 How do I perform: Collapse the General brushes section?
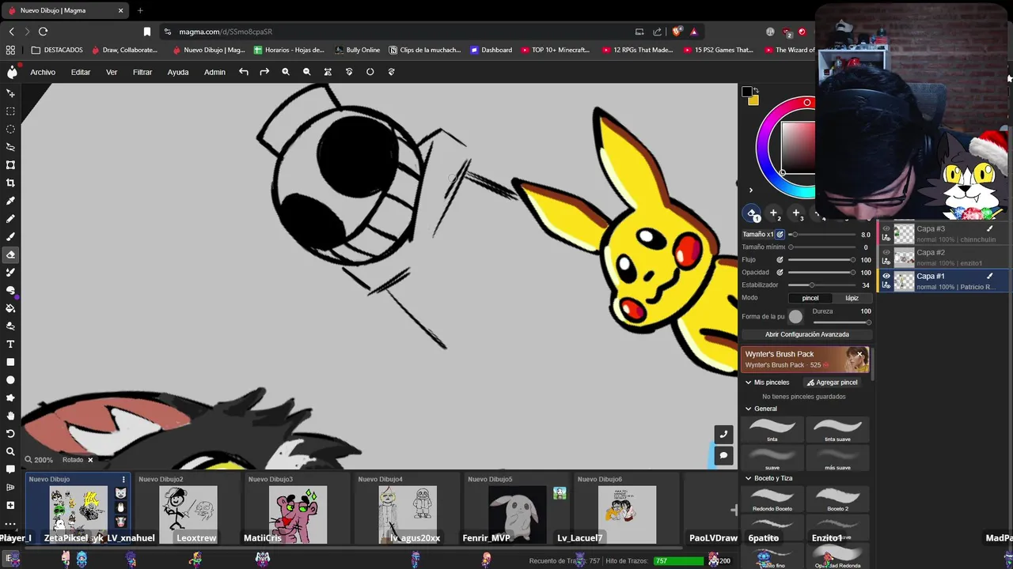[748, 409]
